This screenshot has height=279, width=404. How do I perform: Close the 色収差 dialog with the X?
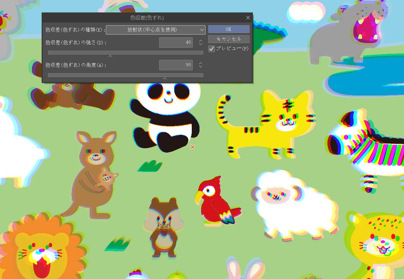(x=248, y=17)
